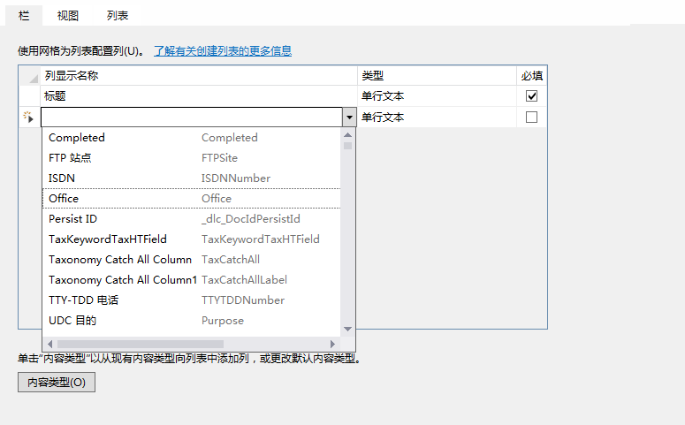Image resolution: width=685 pixels, height=425 pixels.
Task: Select Completed from the dropdown list
Action: point(191,138)
